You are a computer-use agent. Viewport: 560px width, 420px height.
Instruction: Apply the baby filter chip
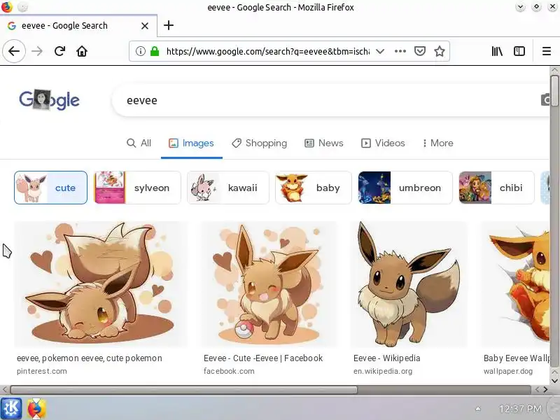point(313,188)
